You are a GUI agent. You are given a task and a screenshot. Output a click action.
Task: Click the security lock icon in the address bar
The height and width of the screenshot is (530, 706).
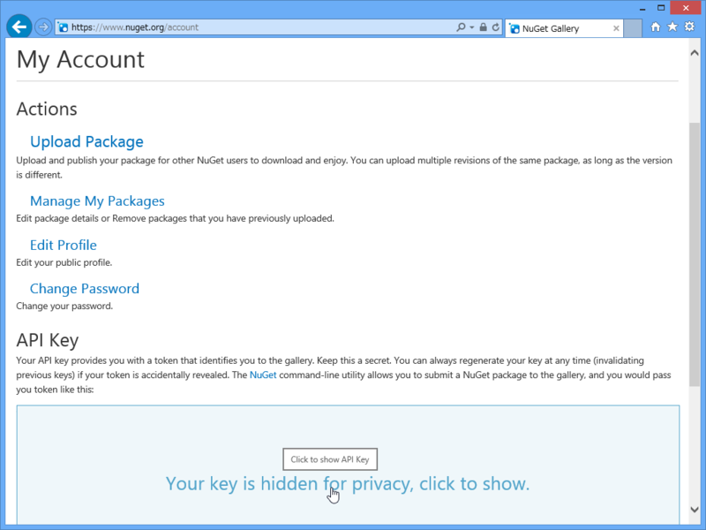pos(484,27)
